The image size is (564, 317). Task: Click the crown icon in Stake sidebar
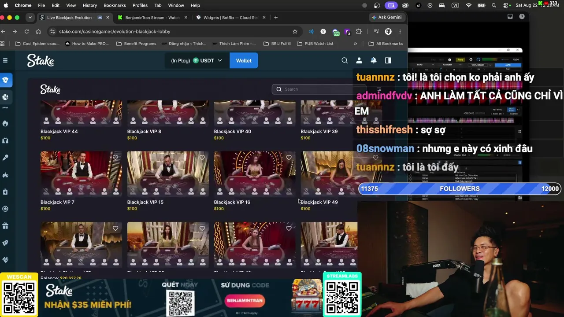pyautogui.click(x=5, y=175)
